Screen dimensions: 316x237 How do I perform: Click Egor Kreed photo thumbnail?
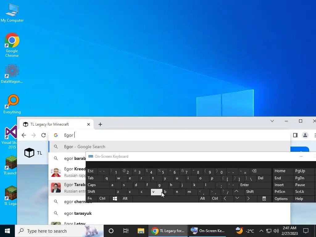tap(56, 172)
